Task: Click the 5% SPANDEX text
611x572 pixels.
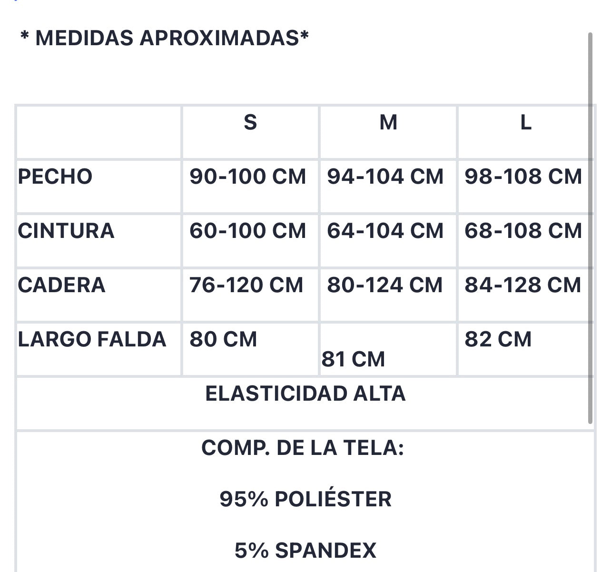Action: 305,551
